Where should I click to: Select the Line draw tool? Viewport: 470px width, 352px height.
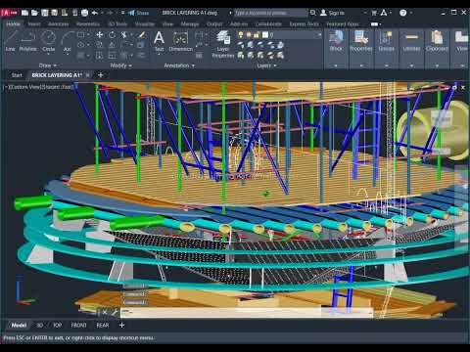coord(10,41)
